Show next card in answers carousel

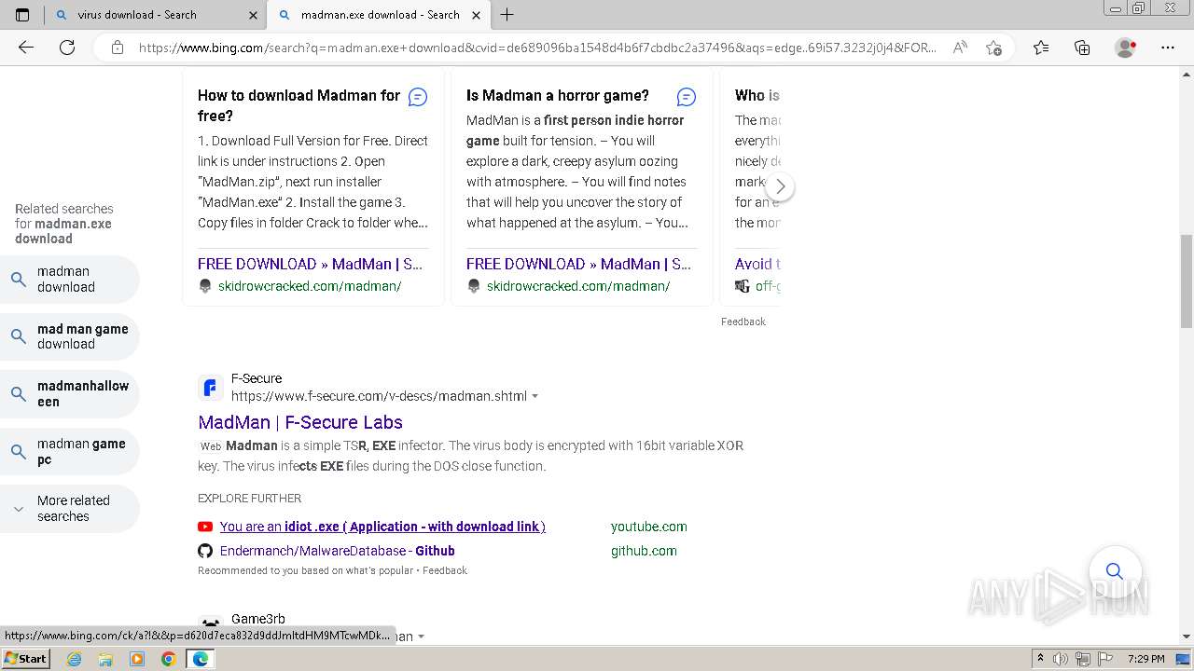pyautogui.click(x=780, y=186)
